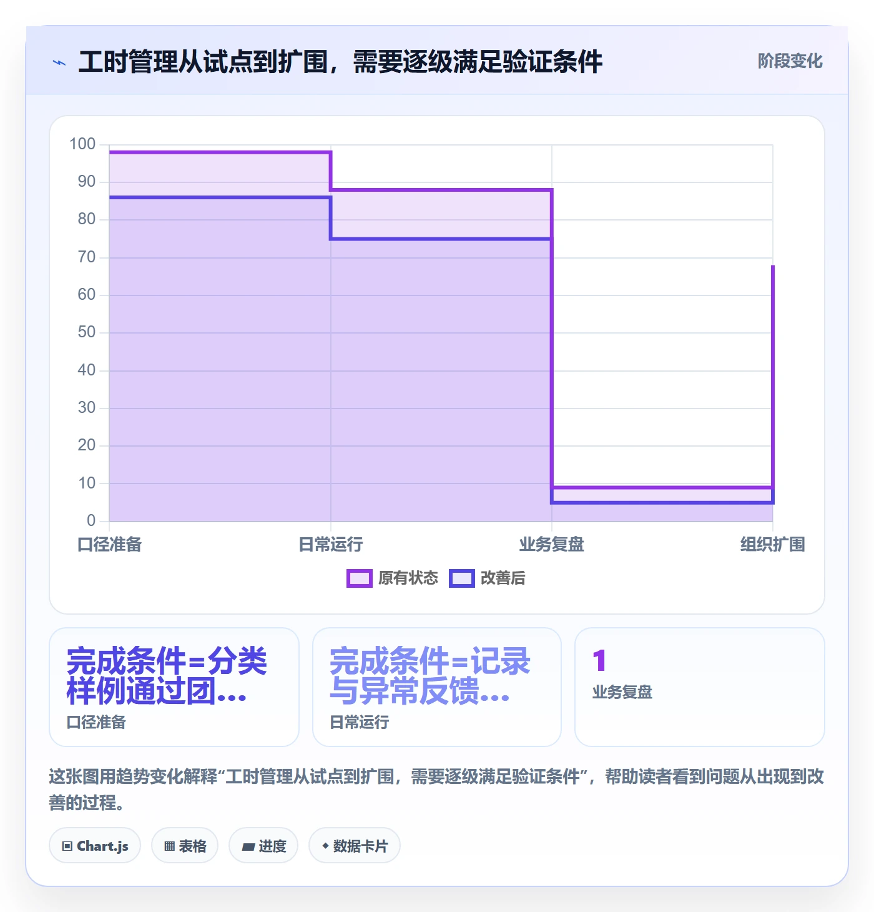Click the 日常运行 x-axis label

tap(331, 545)
